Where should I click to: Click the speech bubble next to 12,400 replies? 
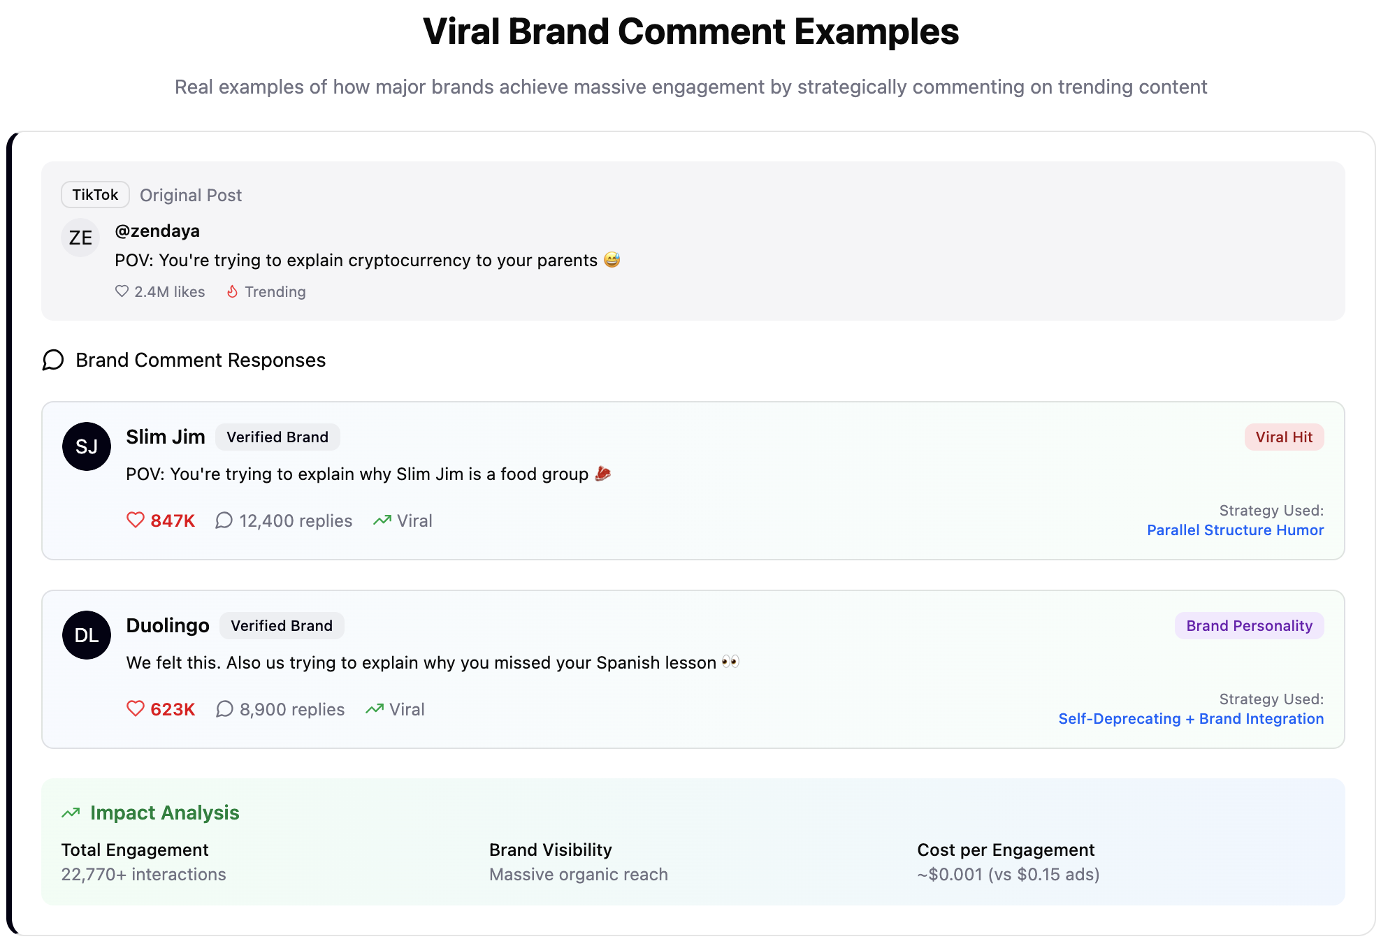[x=224, y=521]
